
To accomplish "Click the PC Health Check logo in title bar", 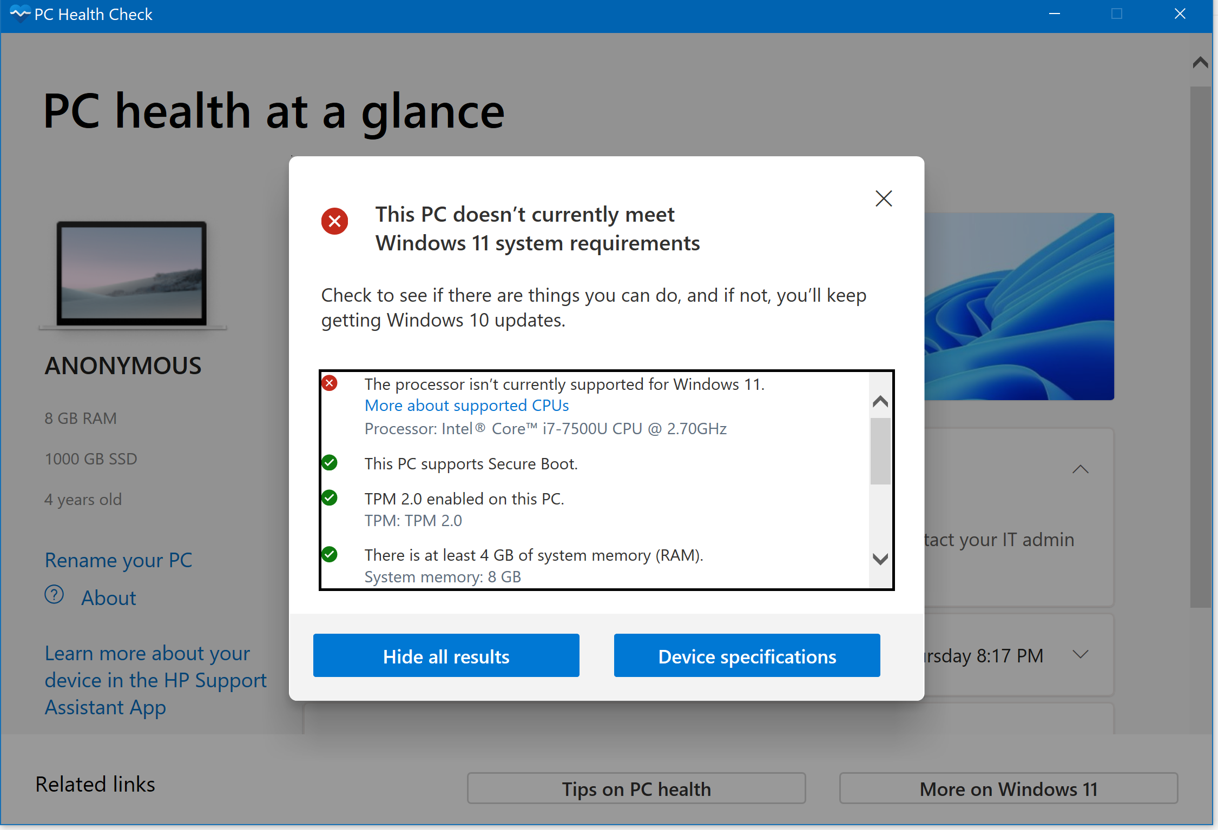I will click(20, 14).
